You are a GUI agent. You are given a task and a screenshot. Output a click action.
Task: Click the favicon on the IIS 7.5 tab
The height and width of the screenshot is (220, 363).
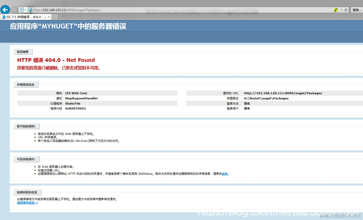click(x=4, y=17)
